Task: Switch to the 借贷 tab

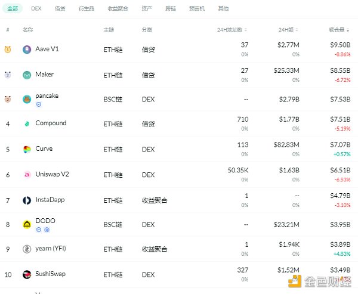Action: (x=60, y=8)
